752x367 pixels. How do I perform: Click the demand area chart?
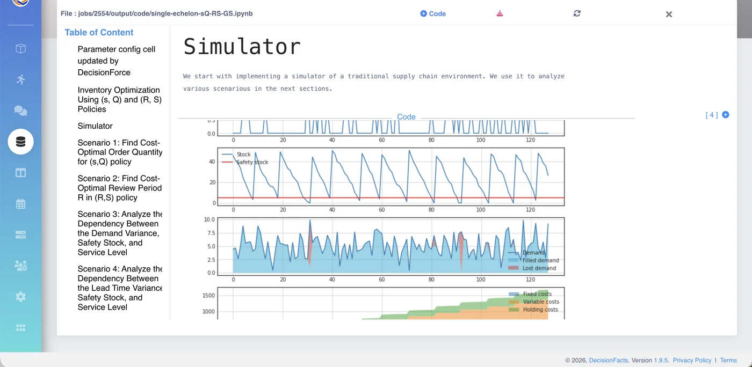pyautogui.click(x=391, y=247)
